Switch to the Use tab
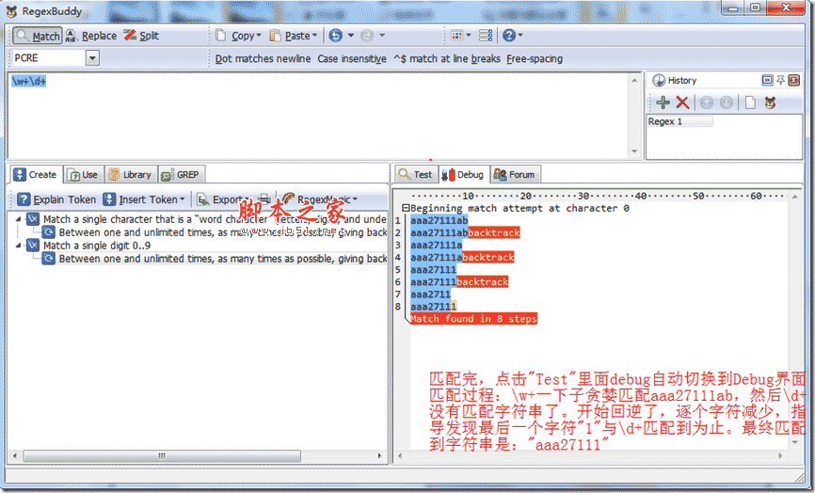This screenshot has height=493, width=815. [83, 175]
